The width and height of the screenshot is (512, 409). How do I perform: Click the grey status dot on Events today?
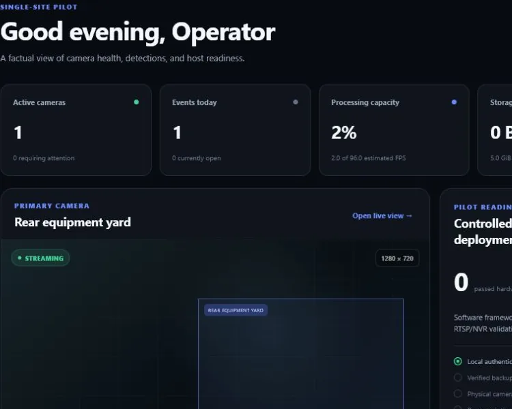[x=296, y=102]
